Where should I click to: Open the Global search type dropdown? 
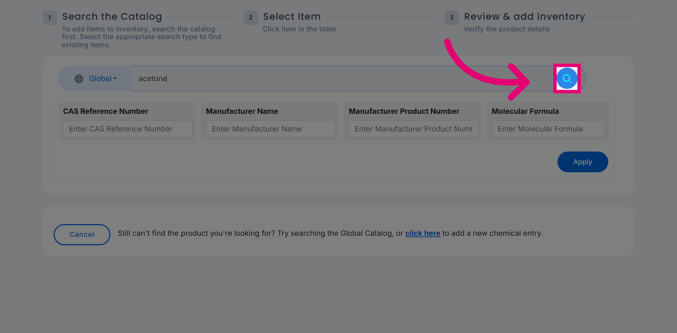point(95,78)
